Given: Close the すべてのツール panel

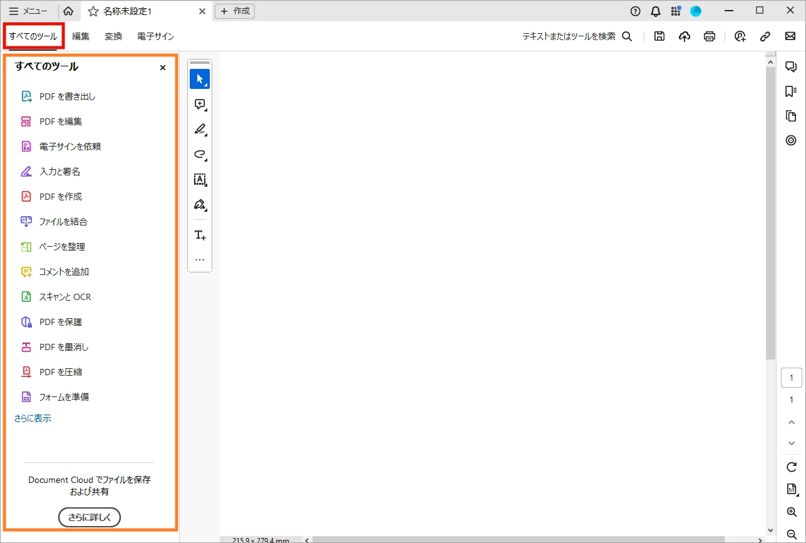Looking at the screenshot, I should point(163,68).
